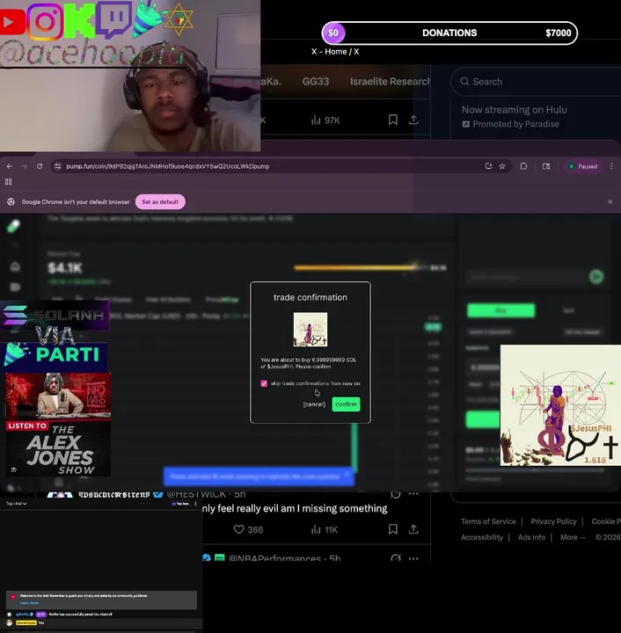
Task: Open more options on the @HESTWICK post
Action: click(413, 494)
